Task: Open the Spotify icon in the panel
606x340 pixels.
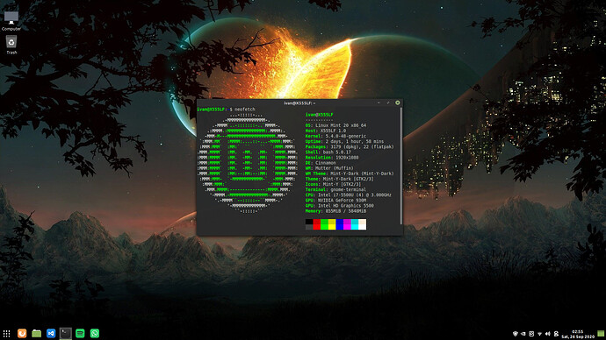Action: (80, 334)
